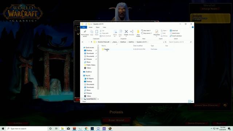Choose Invert selection in the ribbon

click(x=175, y=36)
